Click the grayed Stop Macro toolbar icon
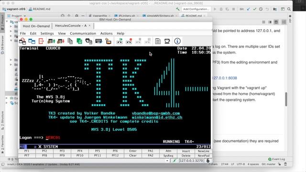The height and width of the screenshot is (172, 306). tap(138, 41)
